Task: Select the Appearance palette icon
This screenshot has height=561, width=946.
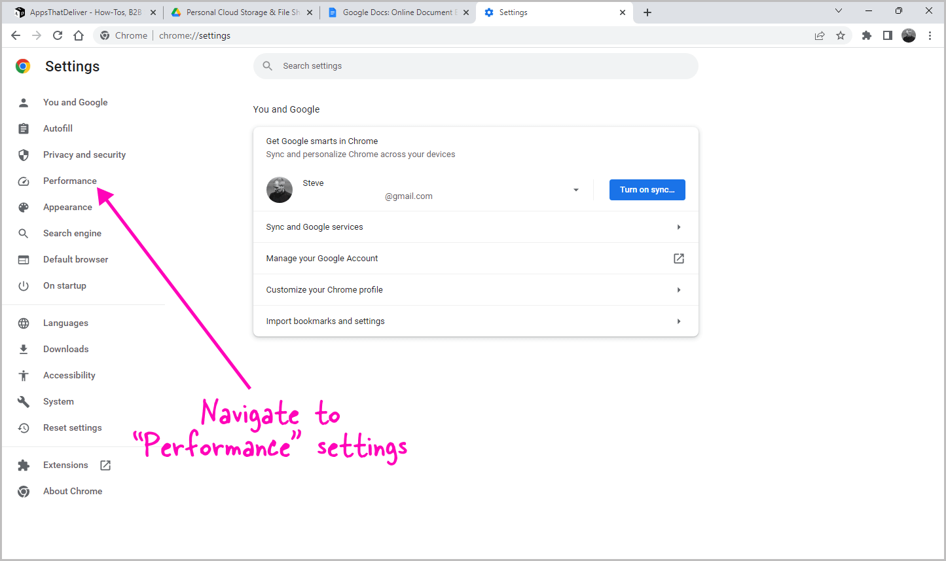Action: pyautogui.click(x=24, y=207)
